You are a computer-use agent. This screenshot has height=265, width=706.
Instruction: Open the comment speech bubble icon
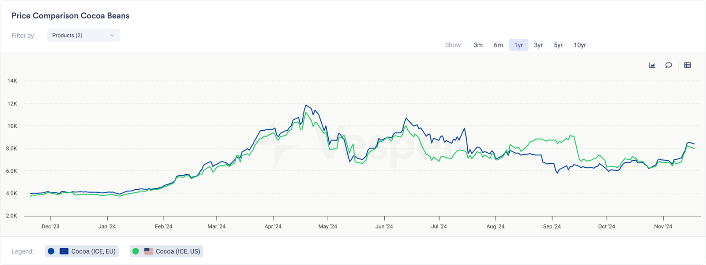tap(668, 65)
